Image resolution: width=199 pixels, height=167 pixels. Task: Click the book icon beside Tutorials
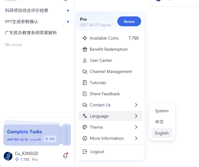pos(85,83)
